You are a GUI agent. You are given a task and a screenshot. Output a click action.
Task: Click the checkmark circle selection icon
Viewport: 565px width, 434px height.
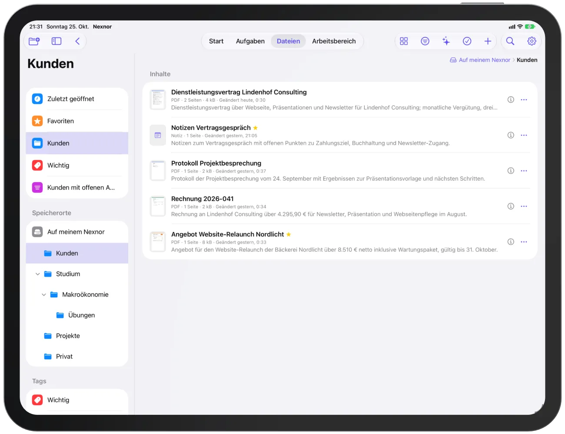(467, 41)
